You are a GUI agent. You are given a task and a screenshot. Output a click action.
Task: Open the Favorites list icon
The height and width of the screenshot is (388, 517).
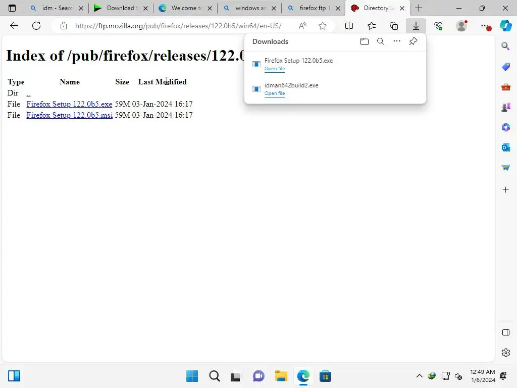(371, 26)
